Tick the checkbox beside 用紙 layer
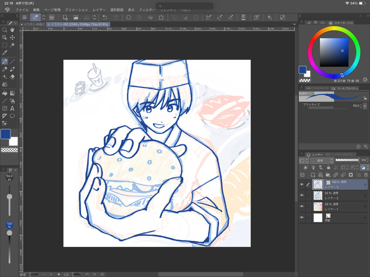The image size is (370, 277). click(308, 217)
